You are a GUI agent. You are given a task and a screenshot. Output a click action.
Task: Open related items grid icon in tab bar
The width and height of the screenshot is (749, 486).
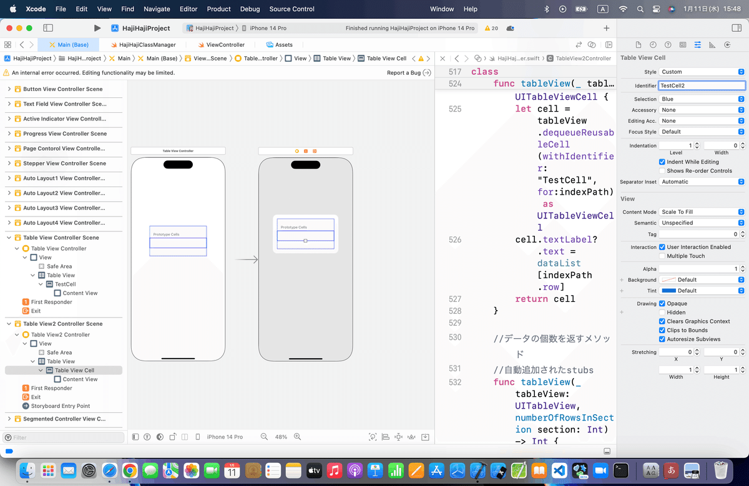7,45
